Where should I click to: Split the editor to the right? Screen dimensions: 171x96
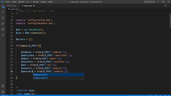[x=165, y=6]
